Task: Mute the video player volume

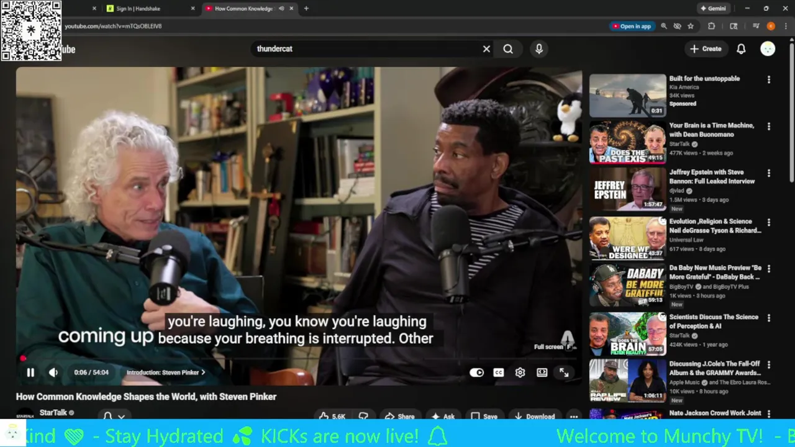Action: pyautogui.click(x=53, y=372)
